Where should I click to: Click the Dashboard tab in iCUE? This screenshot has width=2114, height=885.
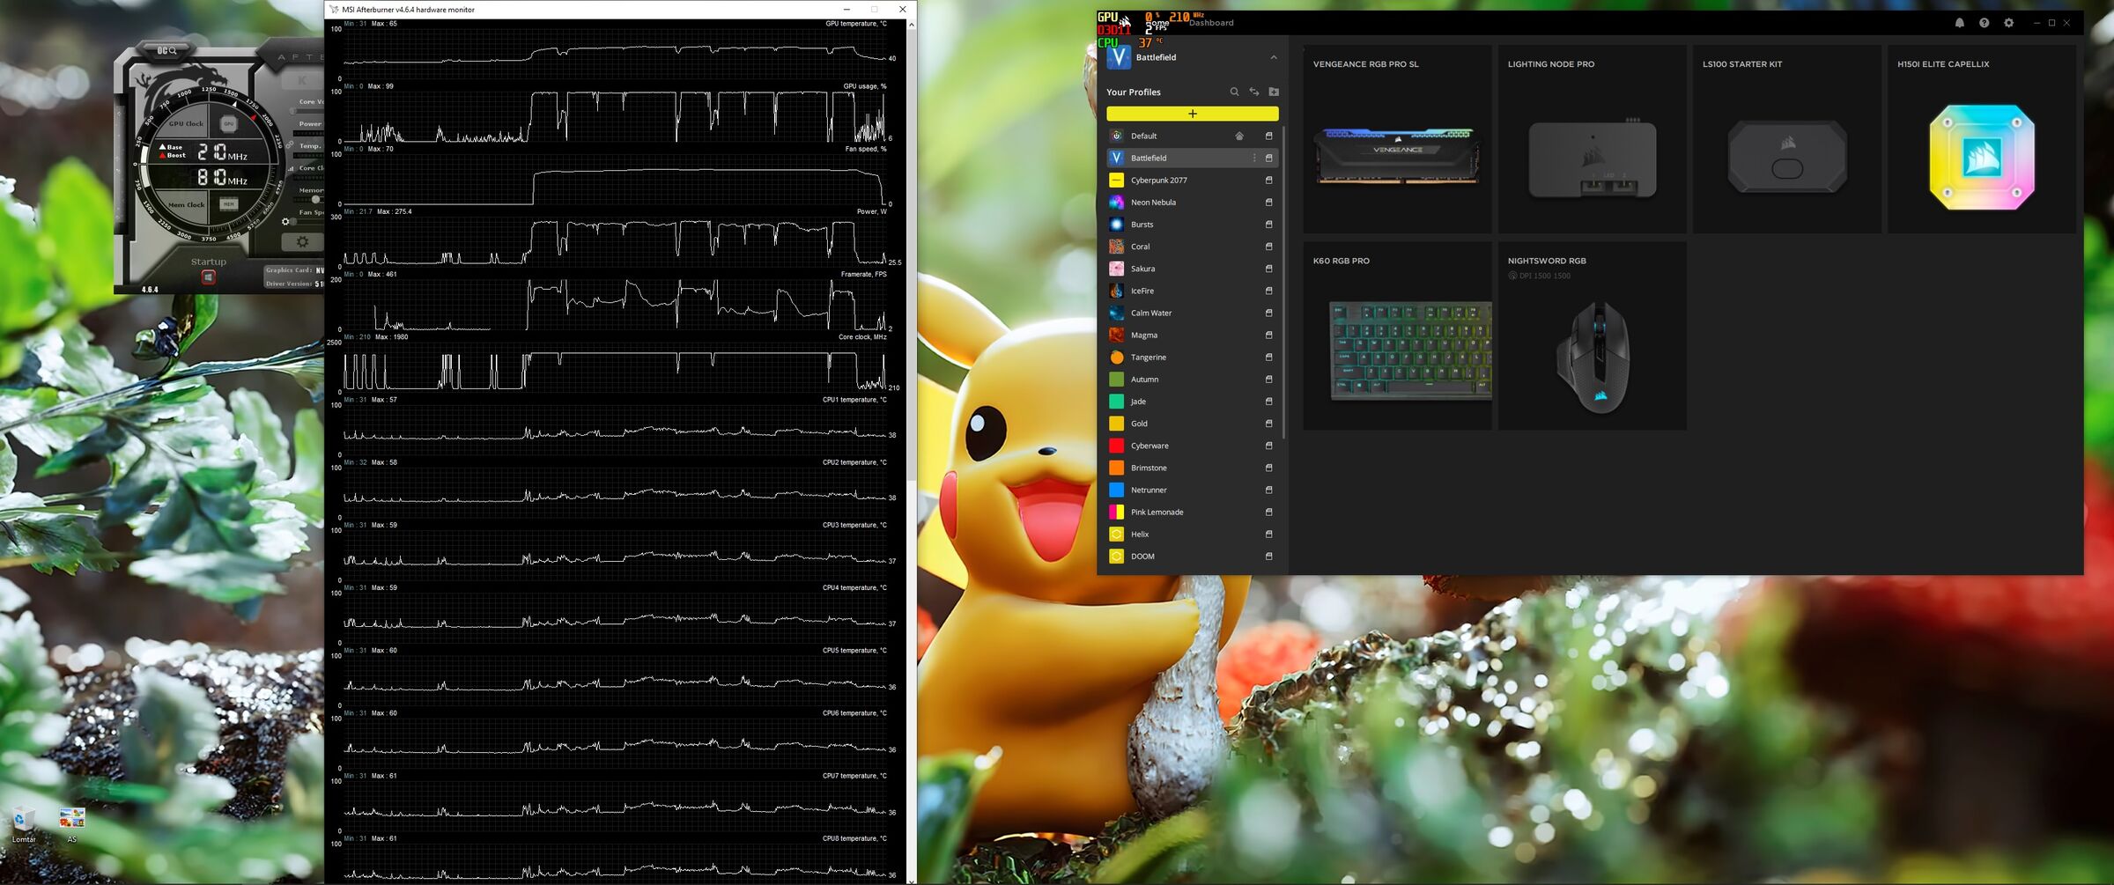click(x=1211, y=23)
